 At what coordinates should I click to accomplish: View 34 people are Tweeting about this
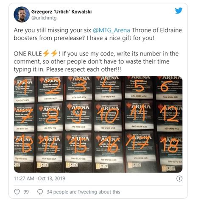pyautogui.click(x=84, y=192)
